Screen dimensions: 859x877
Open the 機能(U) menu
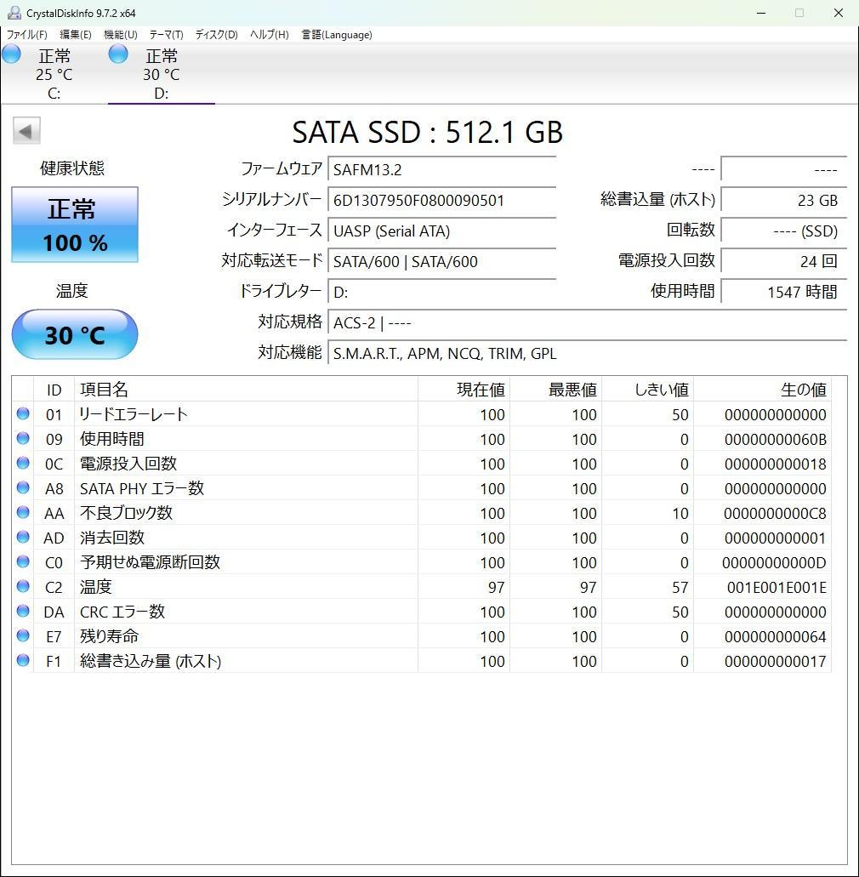[121, 35]
